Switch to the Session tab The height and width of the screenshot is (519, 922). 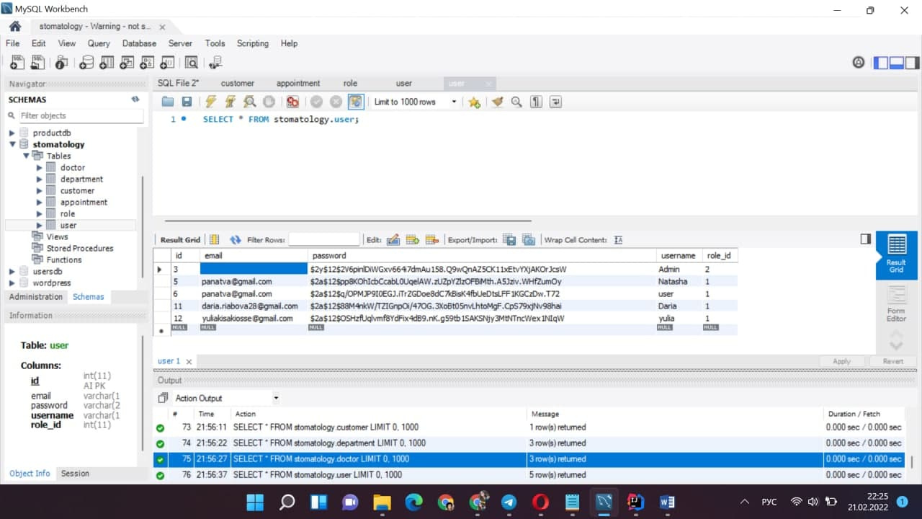(x=75, y=473)
